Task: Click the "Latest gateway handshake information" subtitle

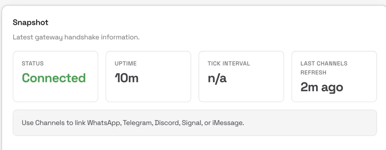Action: (x=76, y=37)
